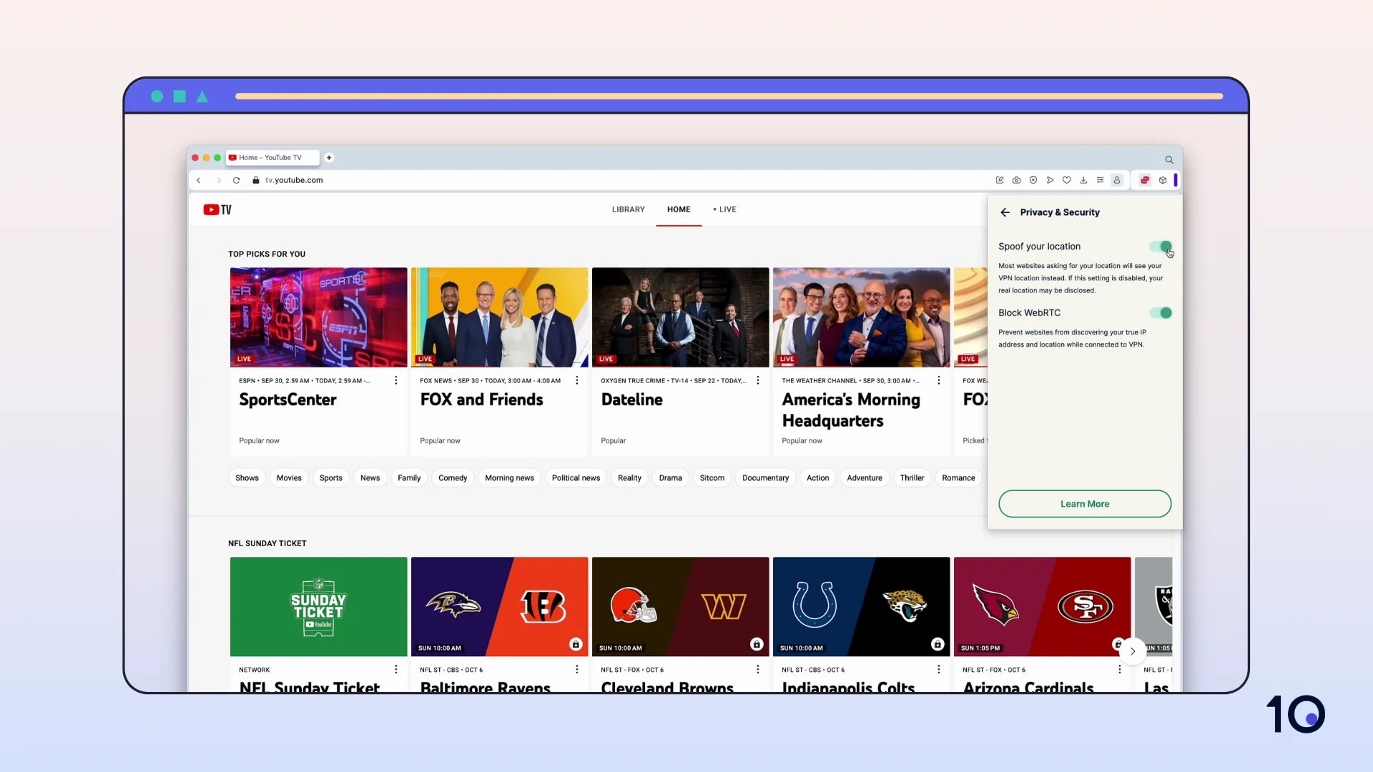This screenshot has width=1373, height=772.
Task: Open America's Morning Headquarters options menu
Action: coord(939,380)
